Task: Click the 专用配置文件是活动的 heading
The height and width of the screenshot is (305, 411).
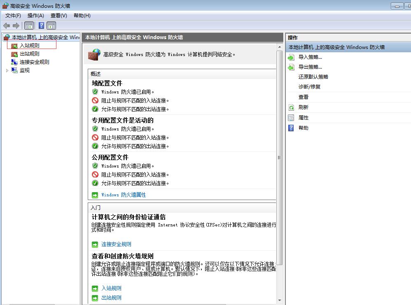Action: 122,120
